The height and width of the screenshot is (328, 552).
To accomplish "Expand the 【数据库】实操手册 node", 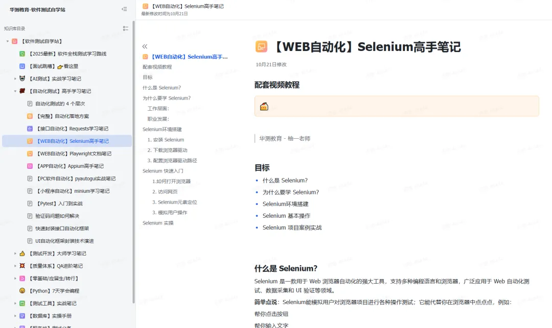I will [x=15, y=316].
